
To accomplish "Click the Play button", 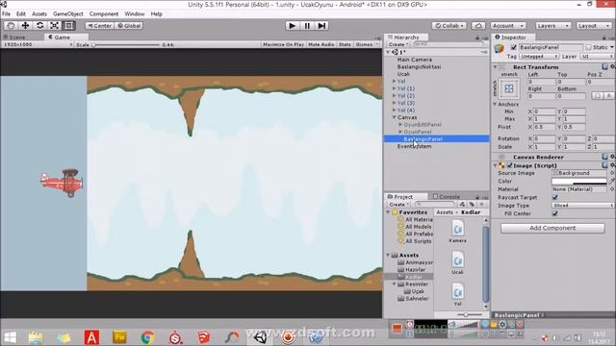I will click(x=292, y=26).
